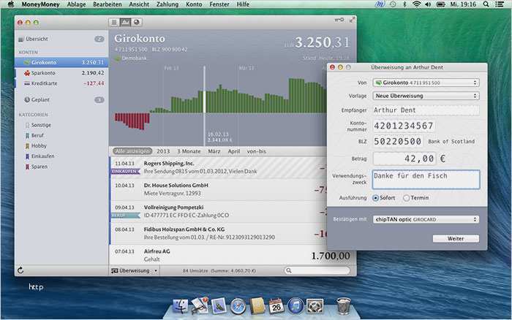The height and width of the screenshot is (320, 512).
Task: Select Sparkonto account in the sidebar
Action: (x=61, y=73)
